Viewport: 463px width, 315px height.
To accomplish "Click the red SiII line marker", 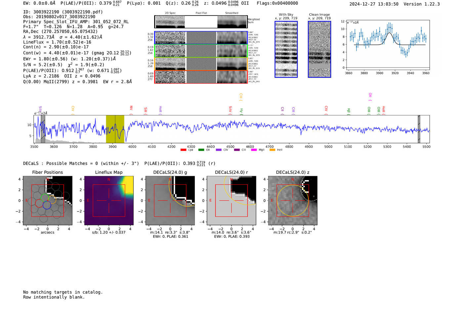I will pos(145,111).
